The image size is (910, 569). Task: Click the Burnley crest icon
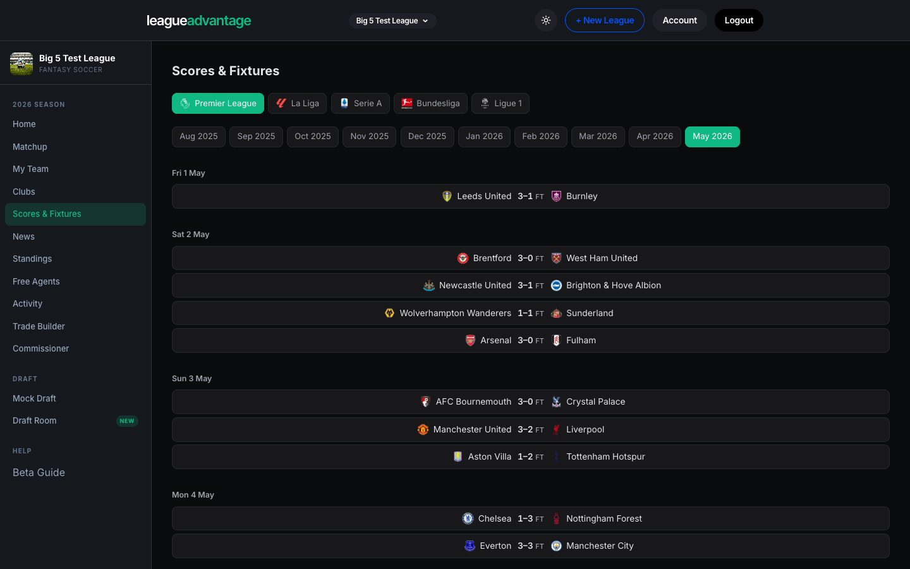pyautogui.click(x=556, y=196)
